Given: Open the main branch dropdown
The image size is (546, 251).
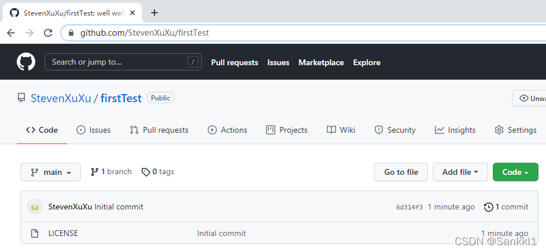Looking at the screenshot, I should (50, 172).
